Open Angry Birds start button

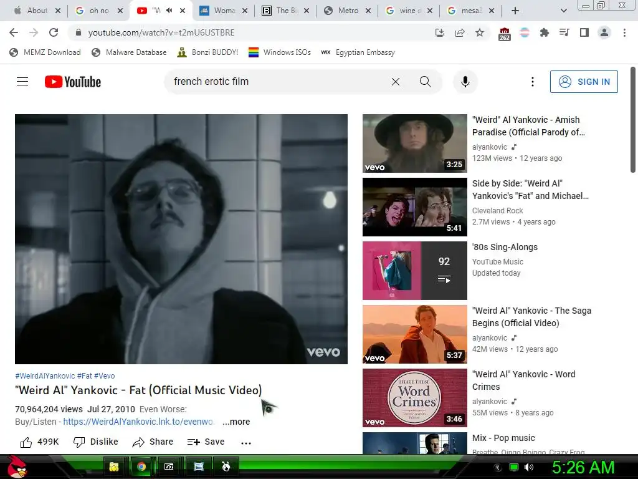(x=17, y=467)
